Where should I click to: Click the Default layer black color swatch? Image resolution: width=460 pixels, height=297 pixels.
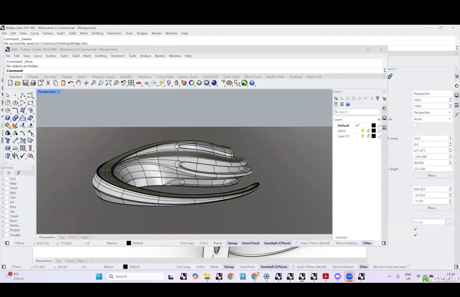click(x=373, y=126)
